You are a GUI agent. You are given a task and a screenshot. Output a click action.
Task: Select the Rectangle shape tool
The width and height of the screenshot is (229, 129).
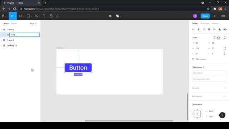pyautogui.click(x=28, y=16)
